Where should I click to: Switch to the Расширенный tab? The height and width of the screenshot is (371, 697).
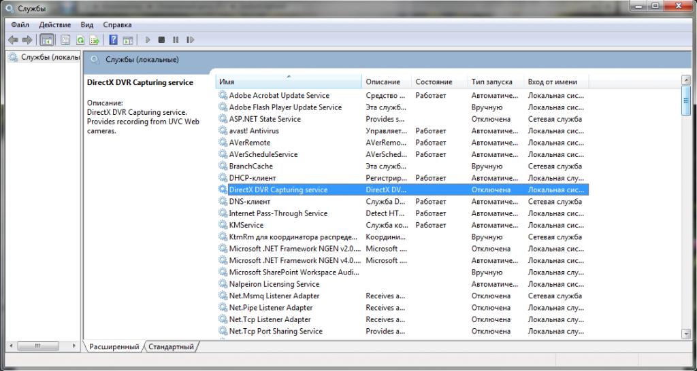pos(114,347)
